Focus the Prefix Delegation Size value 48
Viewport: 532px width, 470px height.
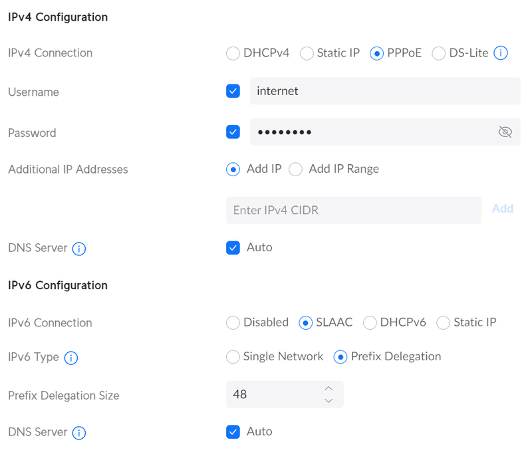285,394
